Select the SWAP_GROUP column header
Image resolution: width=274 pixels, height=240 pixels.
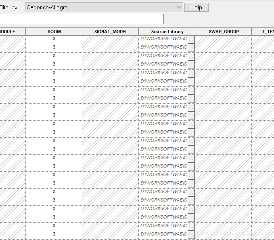click(224, 32)
